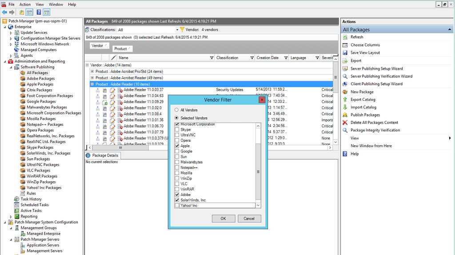The height and width of the screenshot is (255, 455).
Task: Click the Rules tree icon
Action: click(x=23, y=193)
